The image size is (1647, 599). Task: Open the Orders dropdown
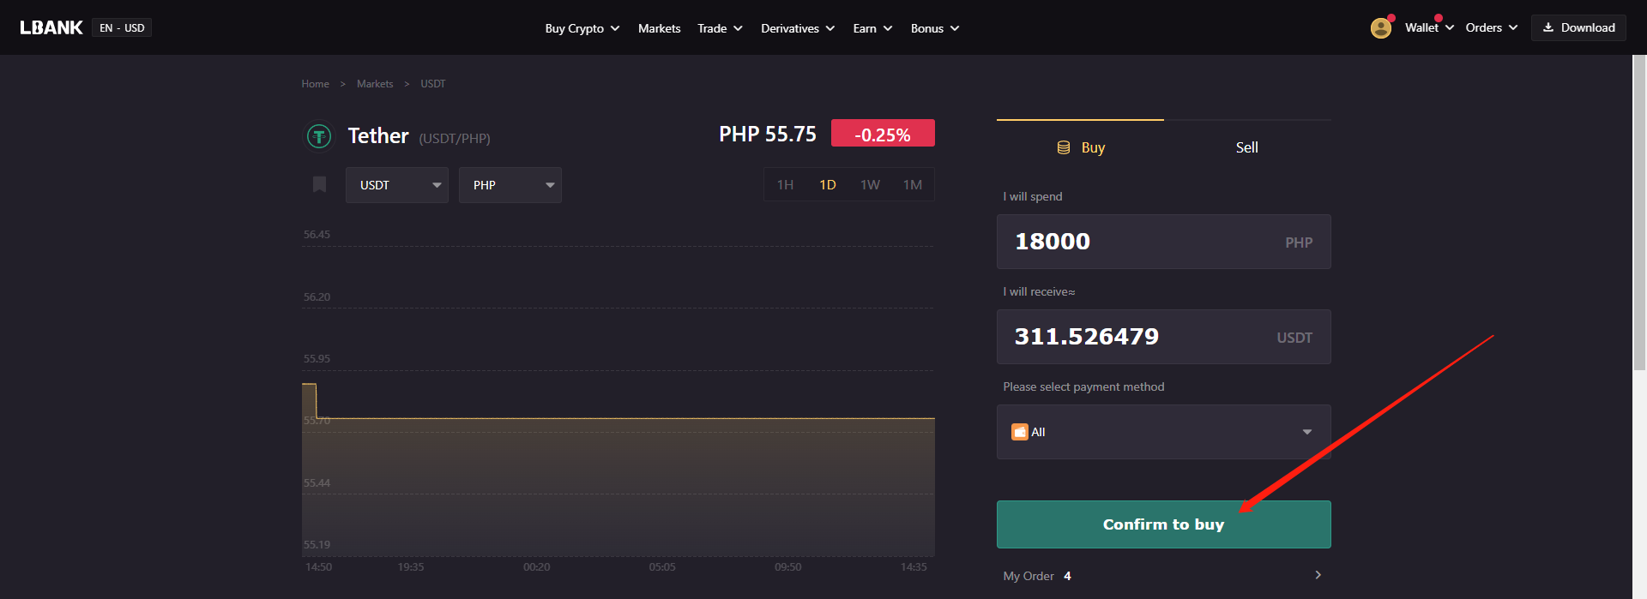click(x=1492, y=27)
